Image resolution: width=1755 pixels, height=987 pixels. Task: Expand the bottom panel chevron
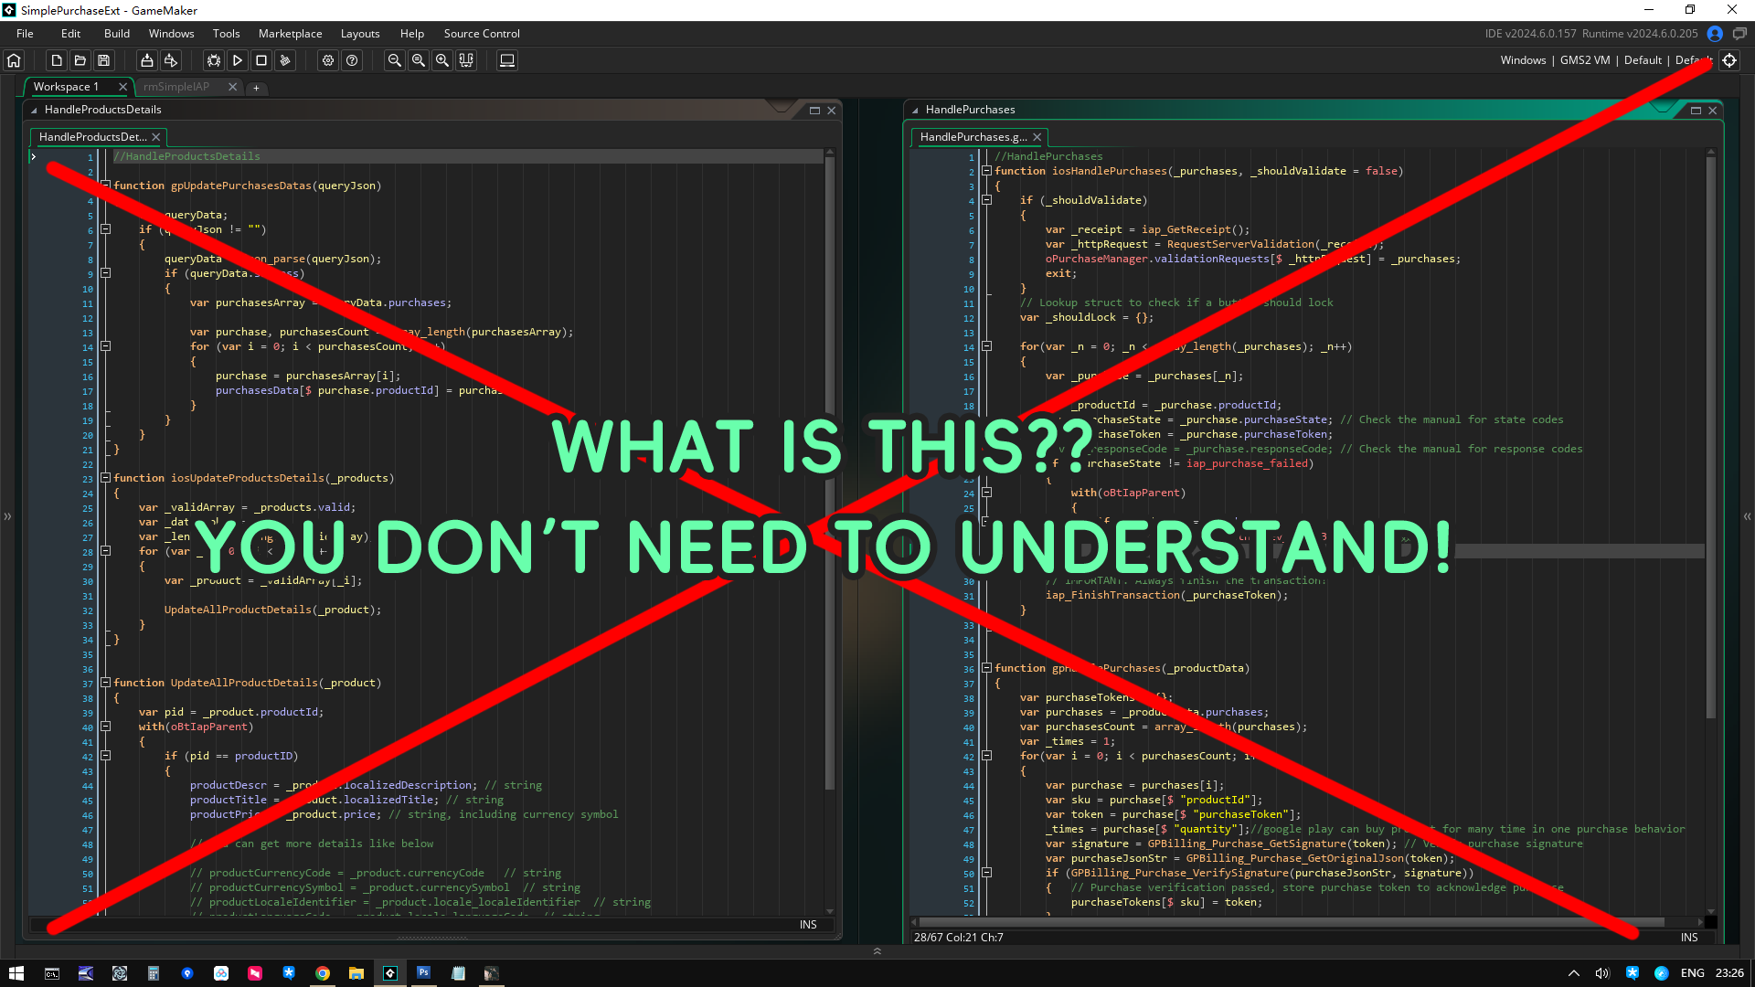coord(877,951)
